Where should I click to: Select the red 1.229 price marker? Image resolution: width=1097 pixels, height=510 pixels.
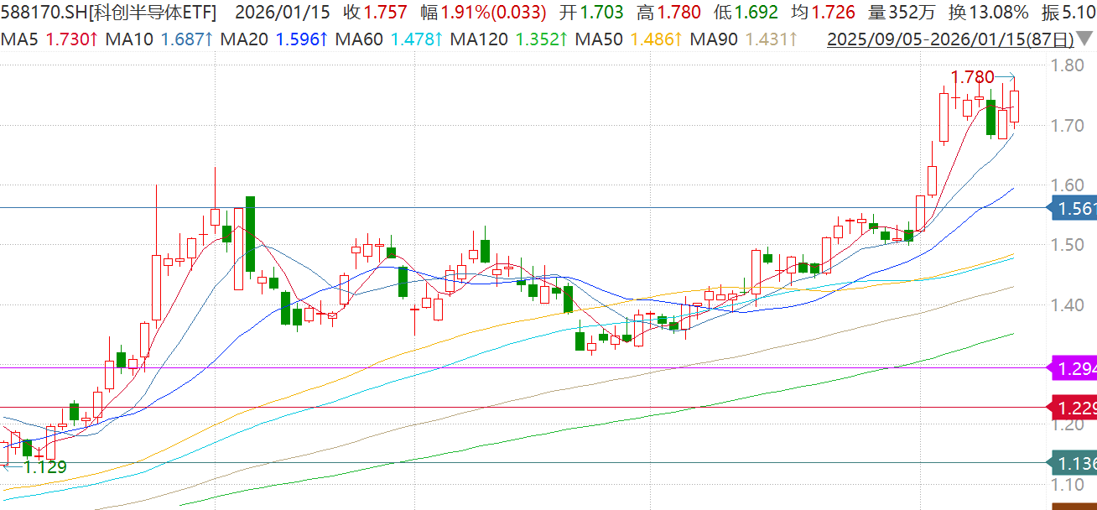coord(1073,409)
